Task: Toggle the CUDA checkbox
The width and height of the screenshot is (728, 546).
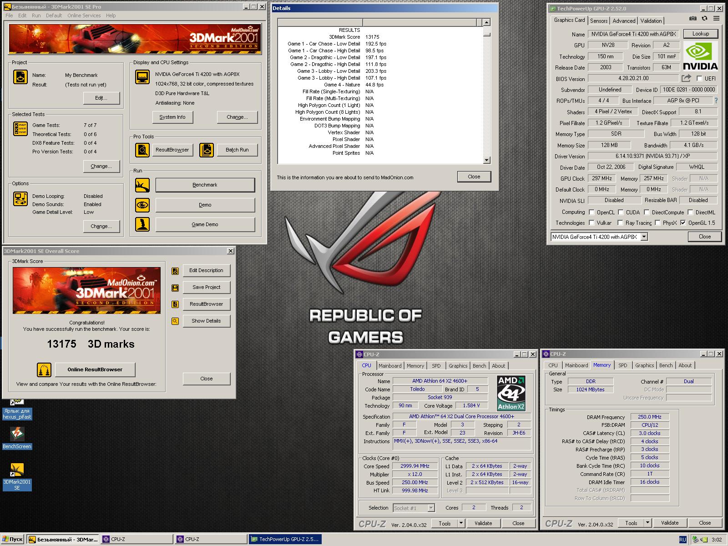Action: [620, 212]
